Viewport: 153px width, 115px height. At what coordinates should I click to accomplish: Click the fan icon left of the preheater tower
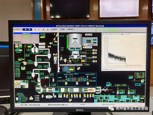coord(25,63)
